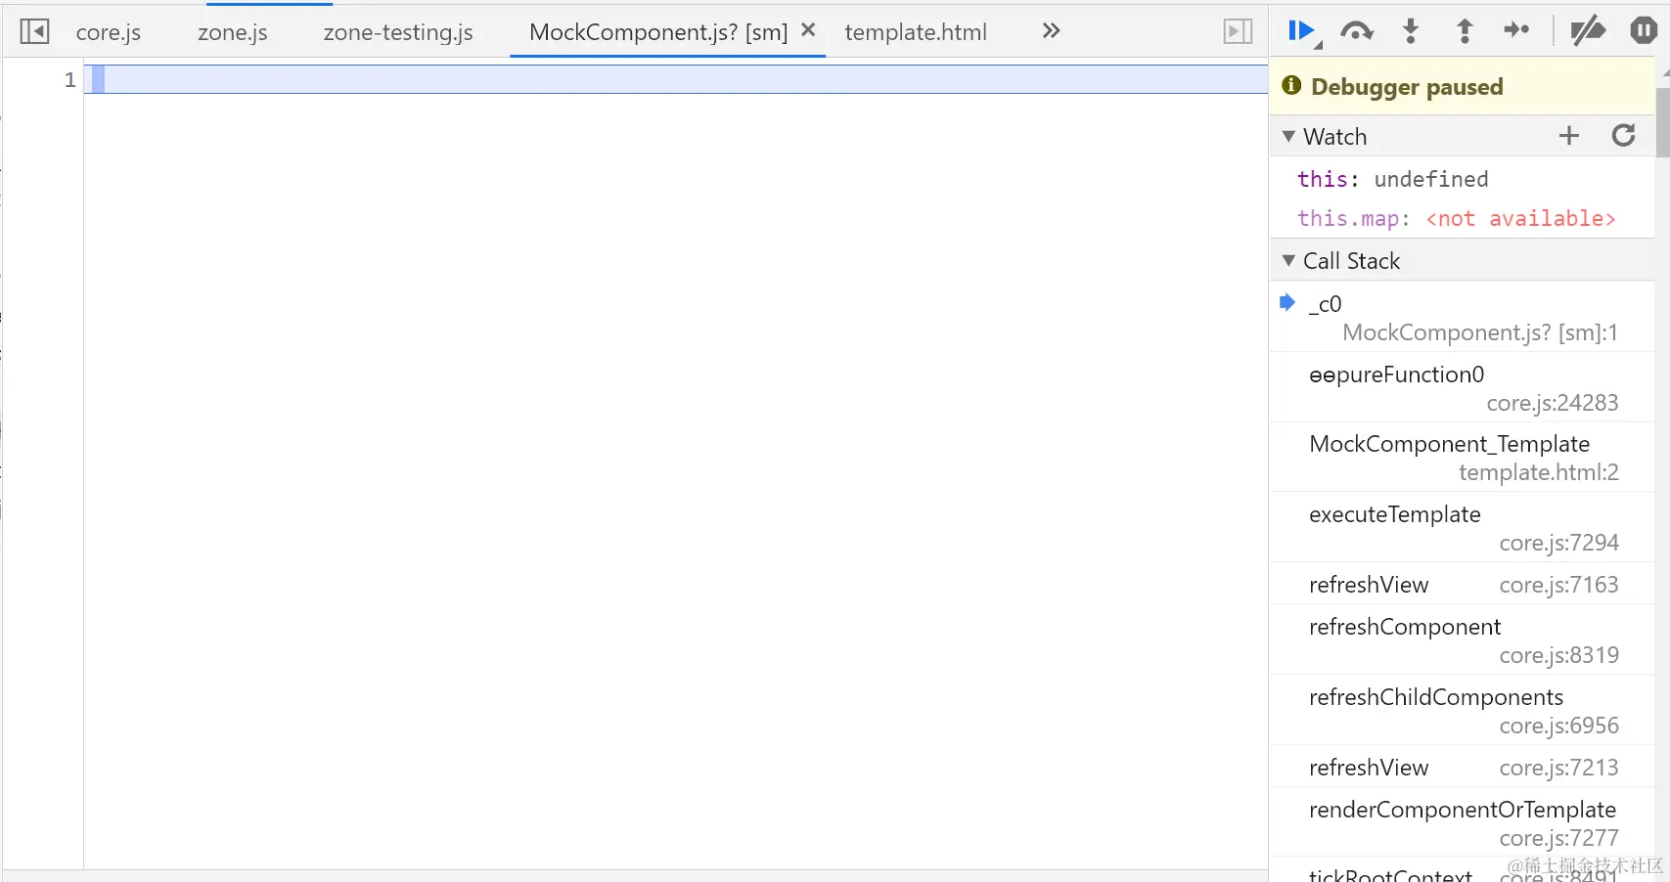Image resolution: width=1670 pixels, height=882 pixels.
Task: Select the executeTemplate stack frame
Action: coord(1462,528)
